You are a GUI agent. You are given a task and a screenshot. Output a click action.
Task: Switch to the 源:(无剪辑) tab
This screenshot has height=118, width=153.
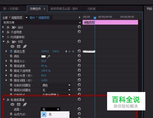tap(11, 9)
